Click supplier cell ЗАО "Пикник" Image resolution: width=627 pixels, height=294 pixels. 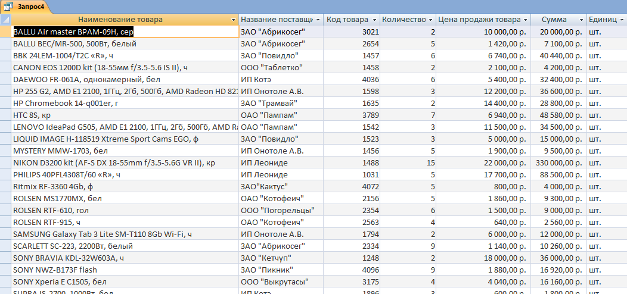(x=281, y=270)
